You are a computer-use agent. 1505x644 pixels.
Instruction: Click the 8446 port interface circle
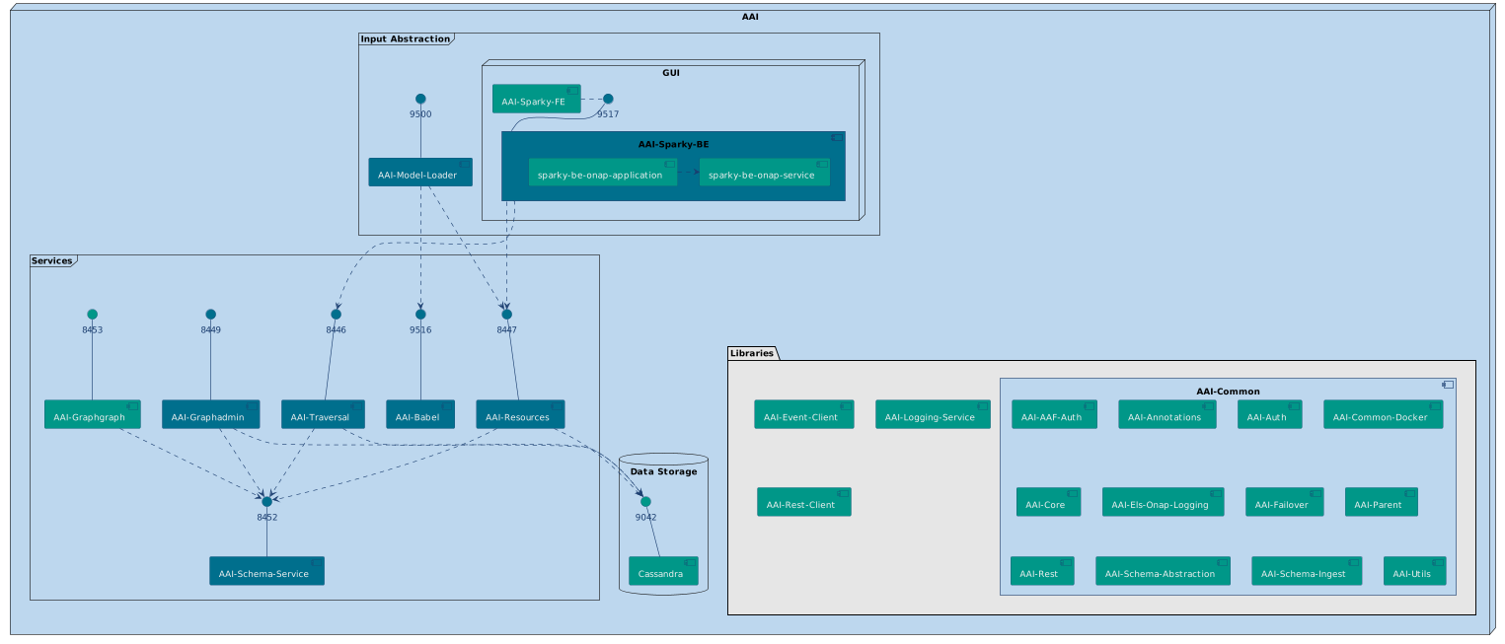(336, 314)
